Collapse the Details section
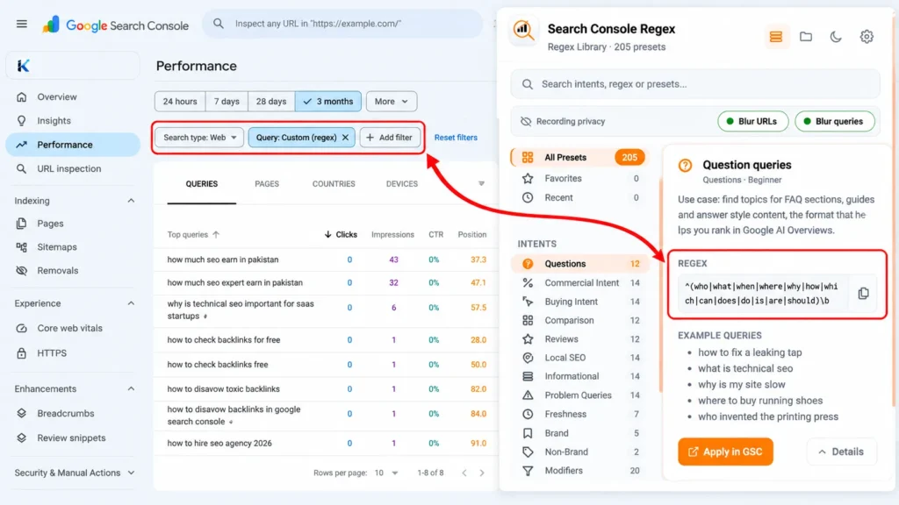Viewport: 899px width, 505px height. 841,452
